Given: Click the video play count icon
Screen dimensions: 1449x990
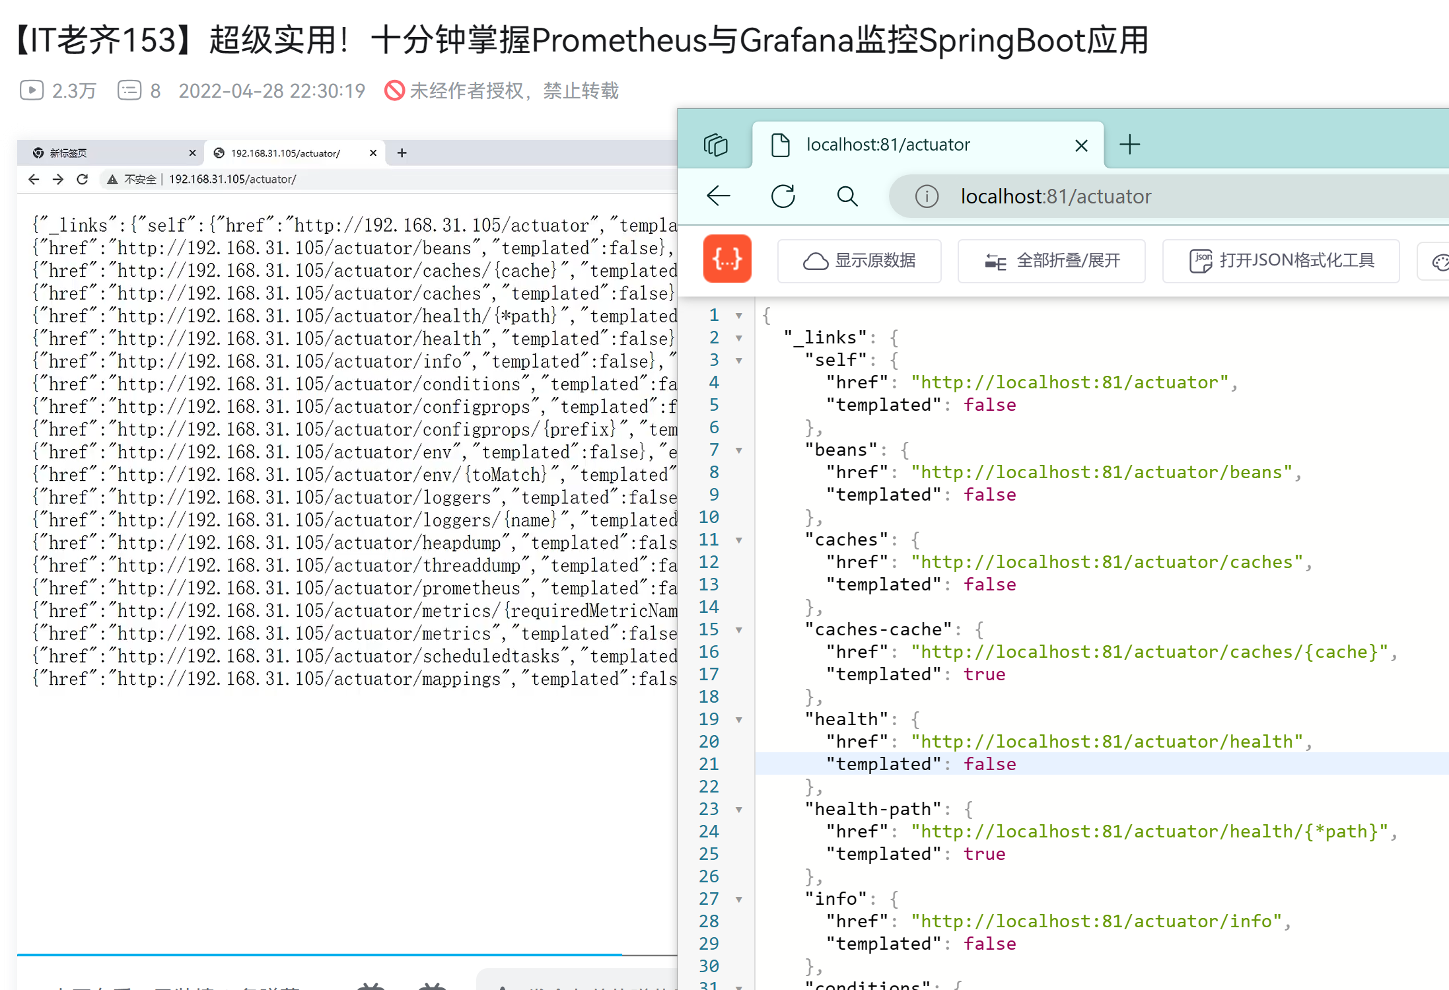Looking at the screenshot, I should (31, 90).
